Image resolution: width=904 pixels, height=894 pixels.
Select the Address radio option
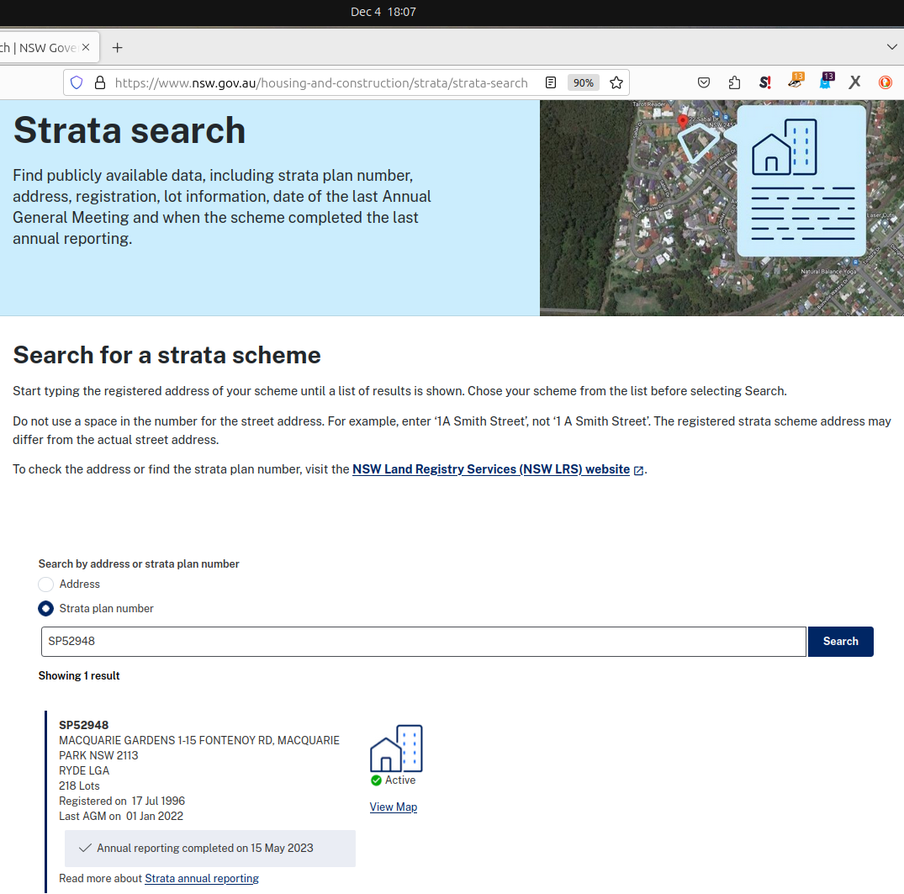[x=46, y=585]
